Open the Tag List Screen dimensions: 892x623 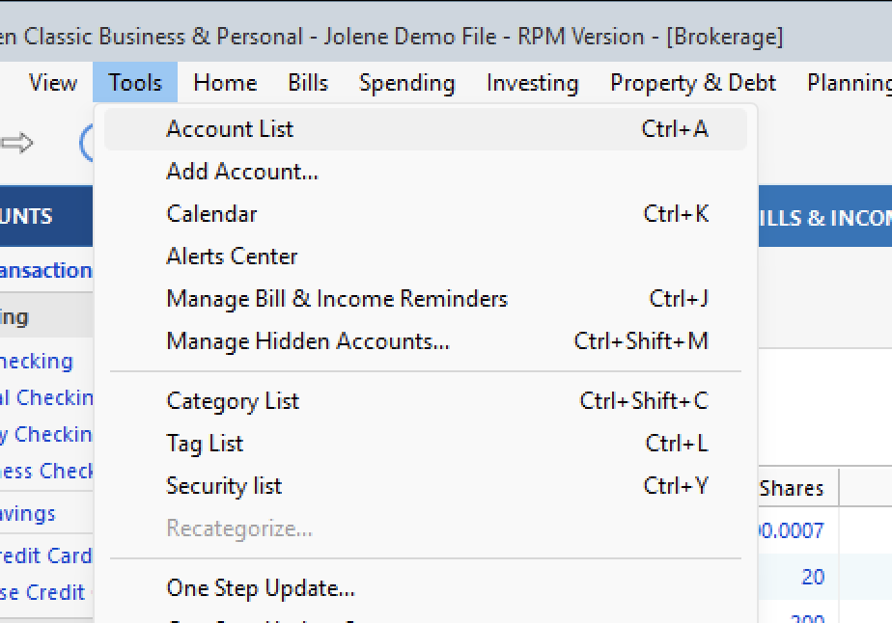pyautogui.click(x=204, y=444)
